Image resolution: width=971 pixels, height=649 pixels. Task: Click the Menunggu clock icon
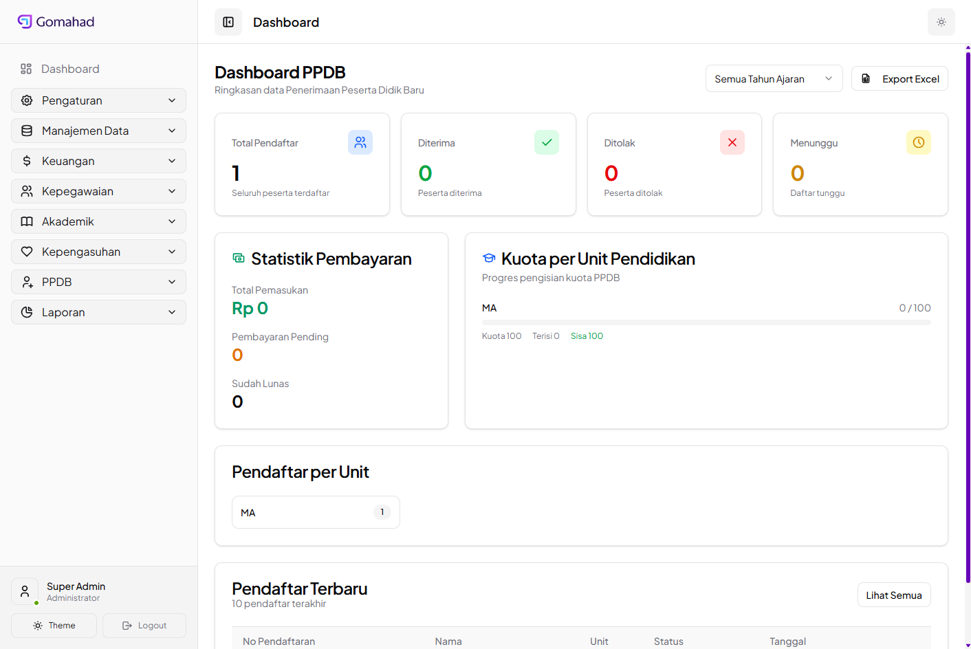click(919, 142)
